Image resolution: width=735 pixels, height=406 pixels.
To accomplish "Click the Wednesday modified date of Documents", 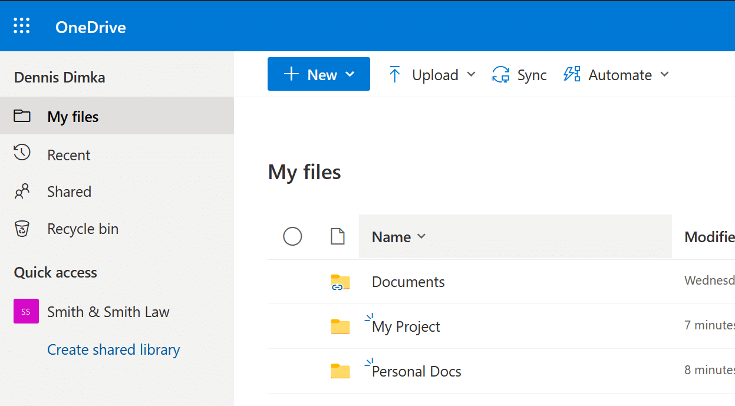I will [709, 280].
